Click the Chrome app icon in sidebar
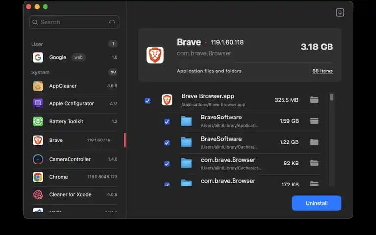Screen dimensions: 376x235 (x=38, y=177)
